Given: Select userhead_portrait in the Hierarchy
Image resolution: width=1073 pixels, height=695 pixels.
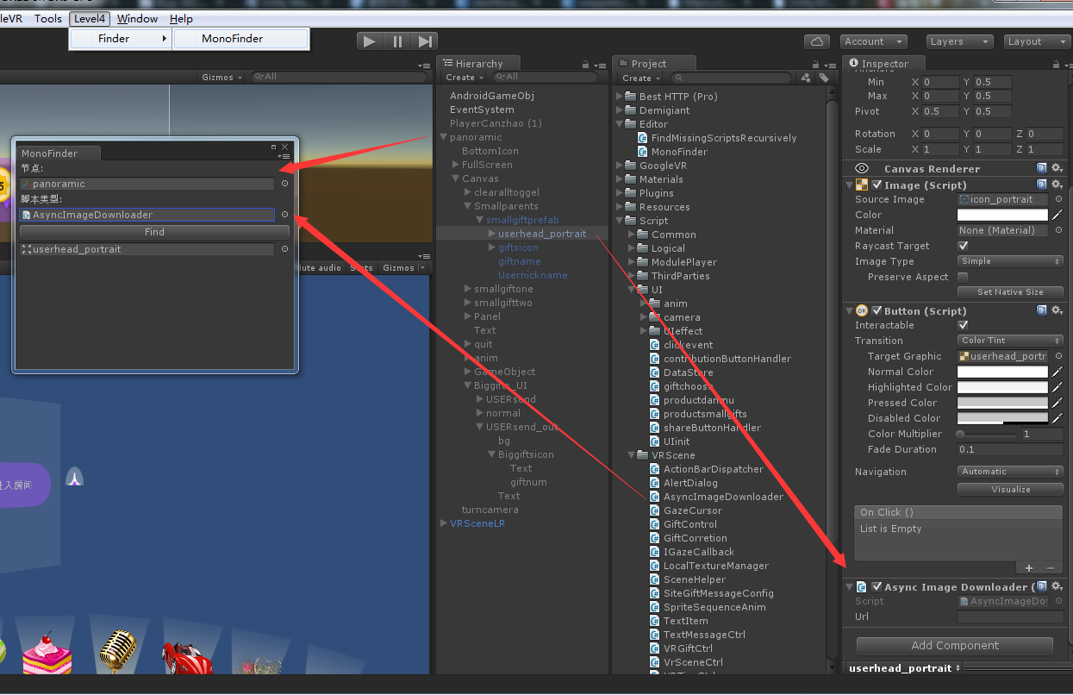Looking at the screenshot, I should click(x=542, y=234).
